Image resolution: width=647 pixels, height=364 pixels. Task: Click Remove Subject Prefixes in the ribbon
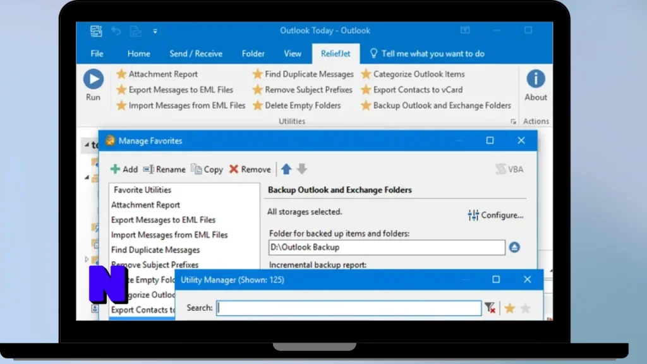point(303,90)
